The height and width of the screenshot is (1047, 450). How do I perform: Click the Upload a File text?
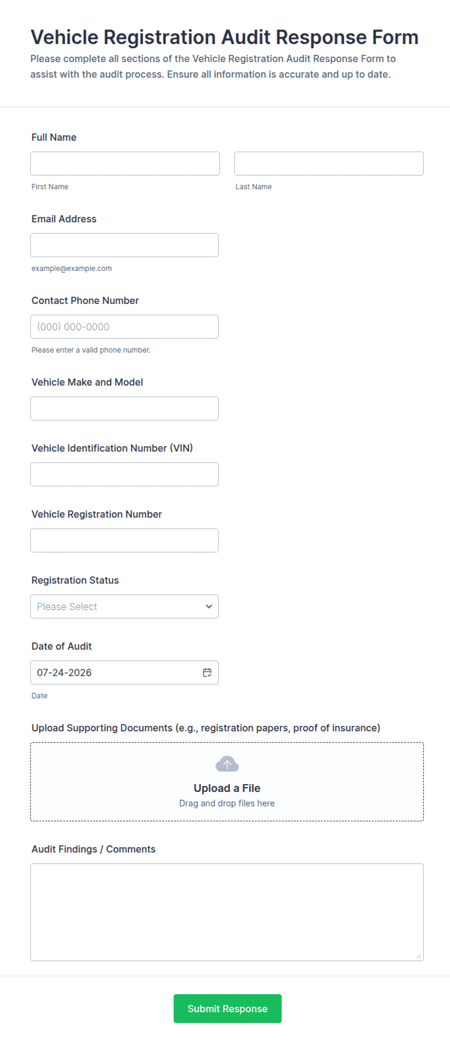pyautogui.click(x=227, y=788)
